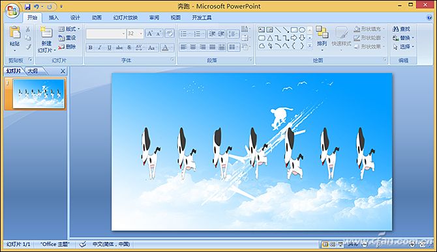This screenshot has width=437, height=252.
Task: Open the Select (选择) dropdown
Action: pos(403,47)
